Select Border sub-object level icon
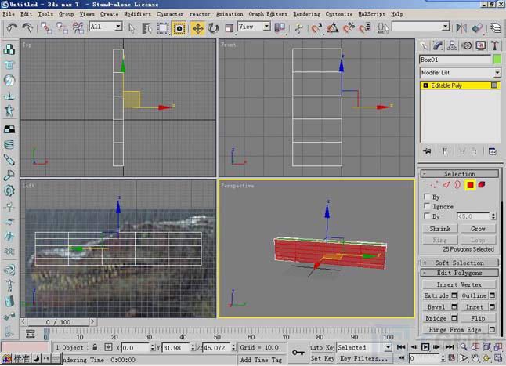506x366 pixels. (457, 185)
